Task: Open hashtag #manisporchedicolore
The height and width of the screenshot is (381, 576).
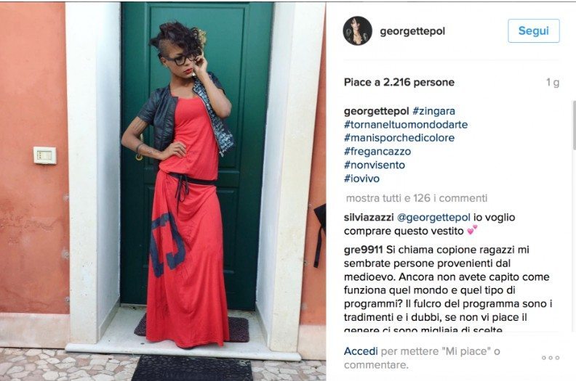Action: (399, 138)
